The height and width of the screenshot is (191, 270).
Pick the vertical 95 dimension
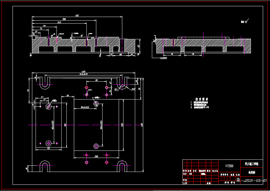click(x=139, y=89)
